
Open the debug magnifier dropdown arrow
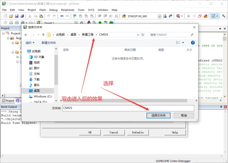click(182, 16)
